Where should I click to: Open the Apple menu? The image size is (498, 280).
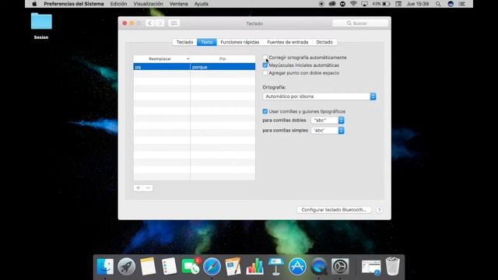[x=34, y=4]
